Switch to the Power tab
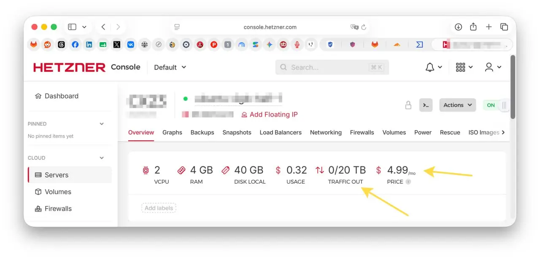The width and height of the screenshot is (540, 258). coord(423,132)
